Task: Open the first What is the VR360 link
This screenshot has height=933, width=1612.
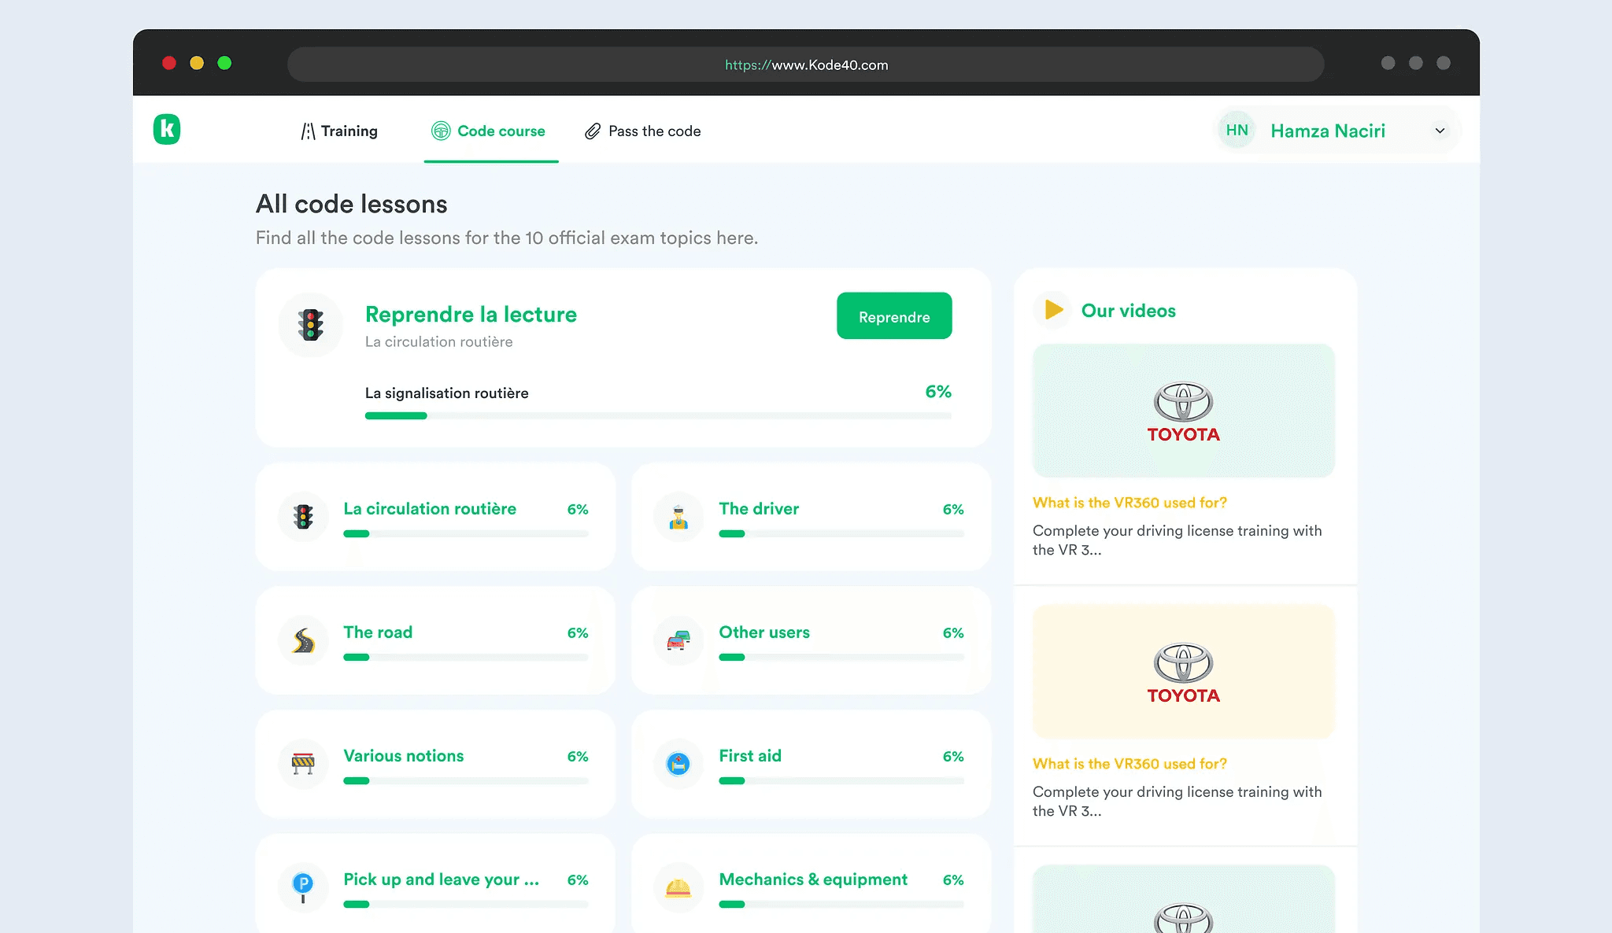Action: click(x=1130, y=503)
